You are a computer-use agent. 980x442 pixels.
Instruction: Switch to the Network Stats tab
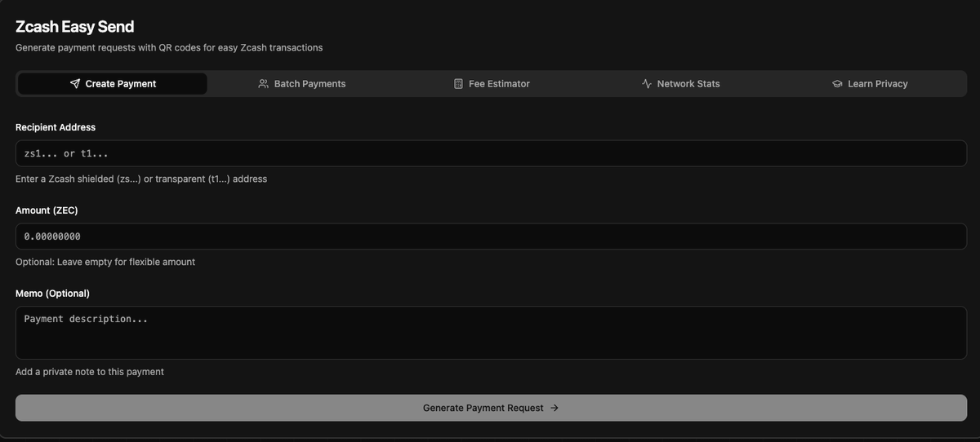(680, 84)
